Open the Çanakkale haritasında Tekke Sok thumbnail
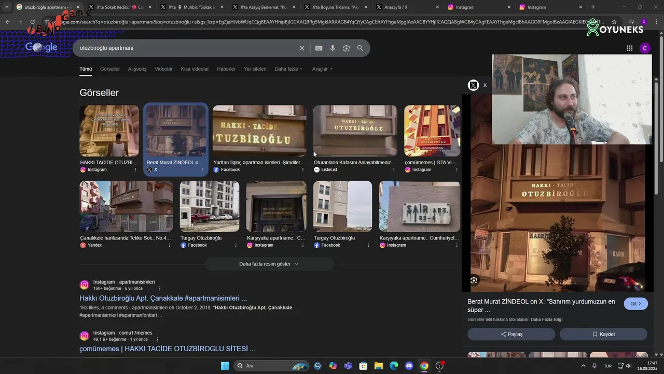 point(126,206)
